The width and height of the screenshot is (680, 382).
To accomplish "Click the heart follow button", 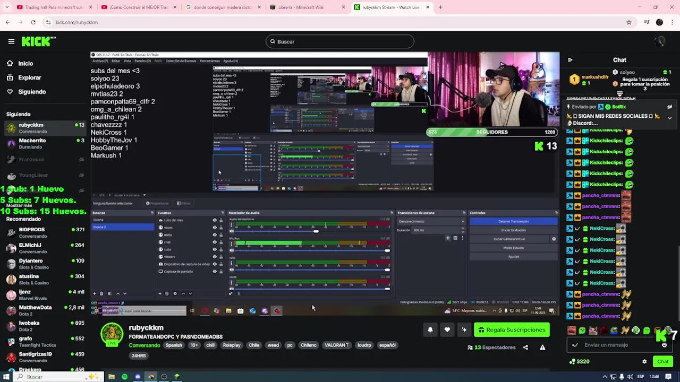I will 447,330.
